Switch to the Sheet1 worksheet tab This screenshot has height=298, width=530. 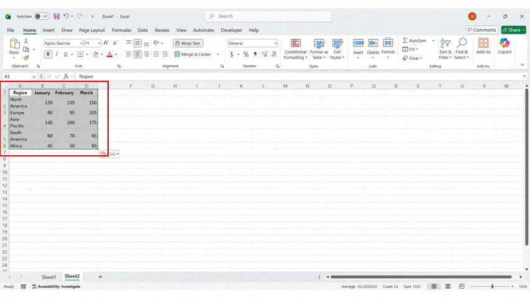(x=48, y=277)
